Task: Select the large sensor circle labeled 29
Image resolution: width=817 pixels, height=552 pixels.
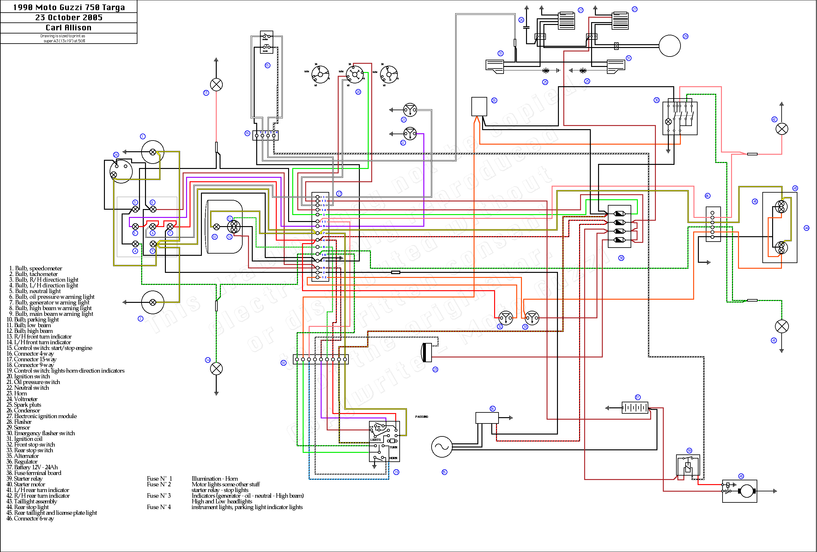Action: [x=670, y=46]
